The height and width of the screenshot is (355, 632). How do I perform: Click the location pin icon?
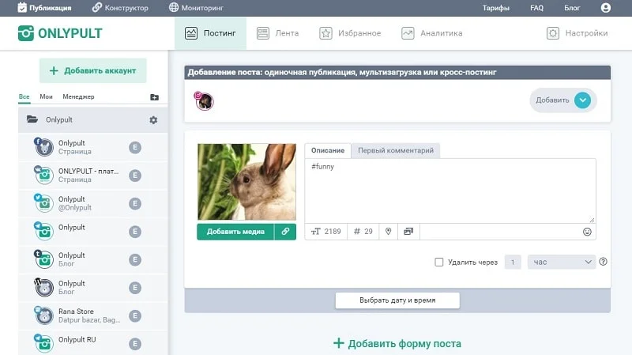pyautogui.click(x=387, y=232)
